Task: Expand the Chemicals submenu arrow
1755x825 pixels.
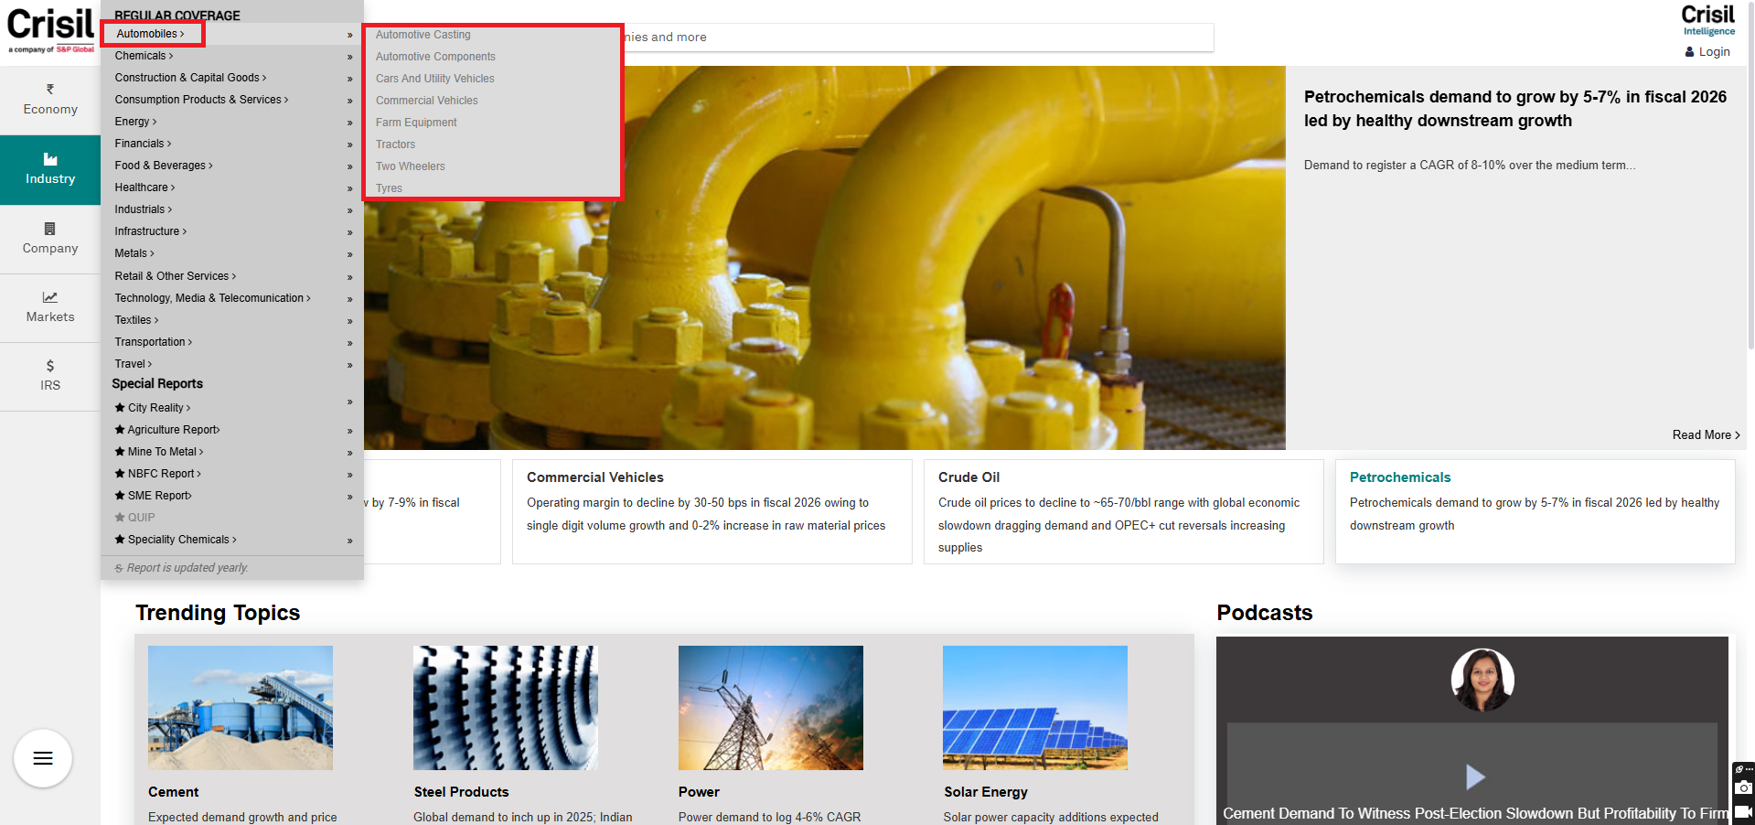Action: (349, 57)
